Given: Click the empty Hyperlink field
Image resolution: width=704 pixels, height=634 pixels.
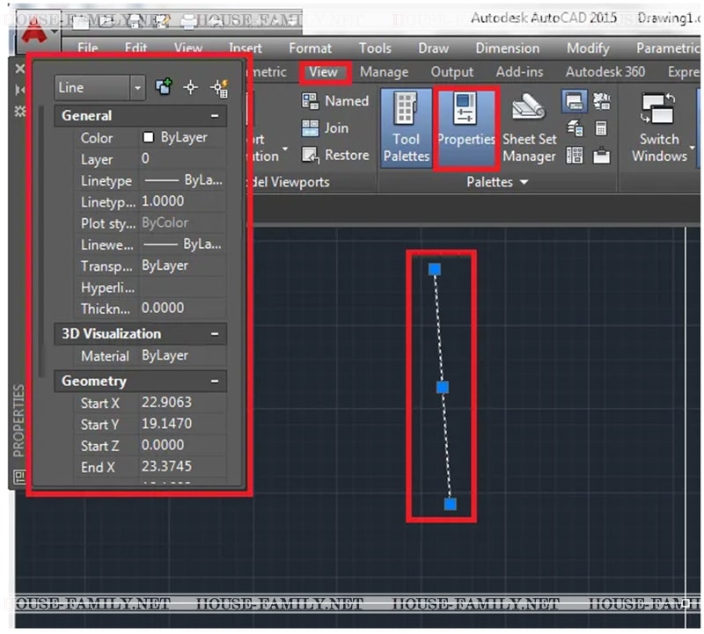Looking at the screenshot, I should click(183, 288).
